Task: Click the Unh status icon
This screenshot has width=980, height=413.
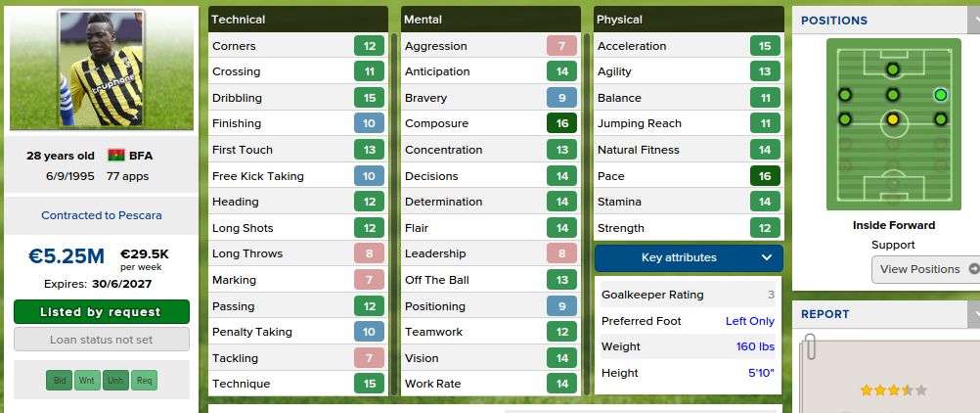Action: (x=115, y=380)
